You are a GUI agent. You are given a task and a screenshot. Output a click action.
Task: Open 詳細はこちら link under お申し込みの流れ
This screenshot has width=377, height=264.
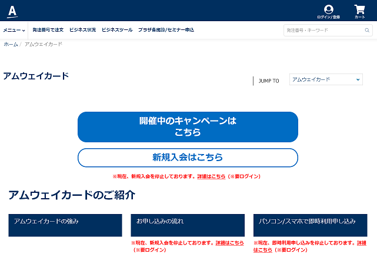tap(229, 243)
